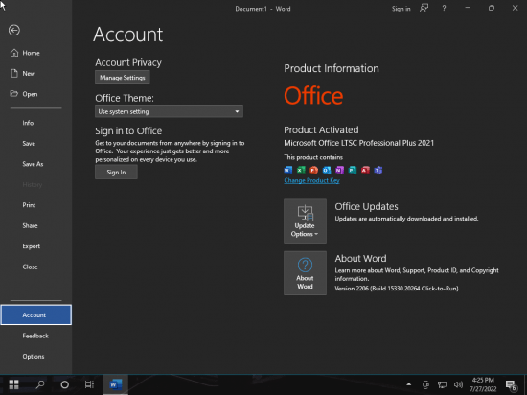Select the Account tab
Screen dimensions: 527x395
pyautogui.click(x=36, y=315)
